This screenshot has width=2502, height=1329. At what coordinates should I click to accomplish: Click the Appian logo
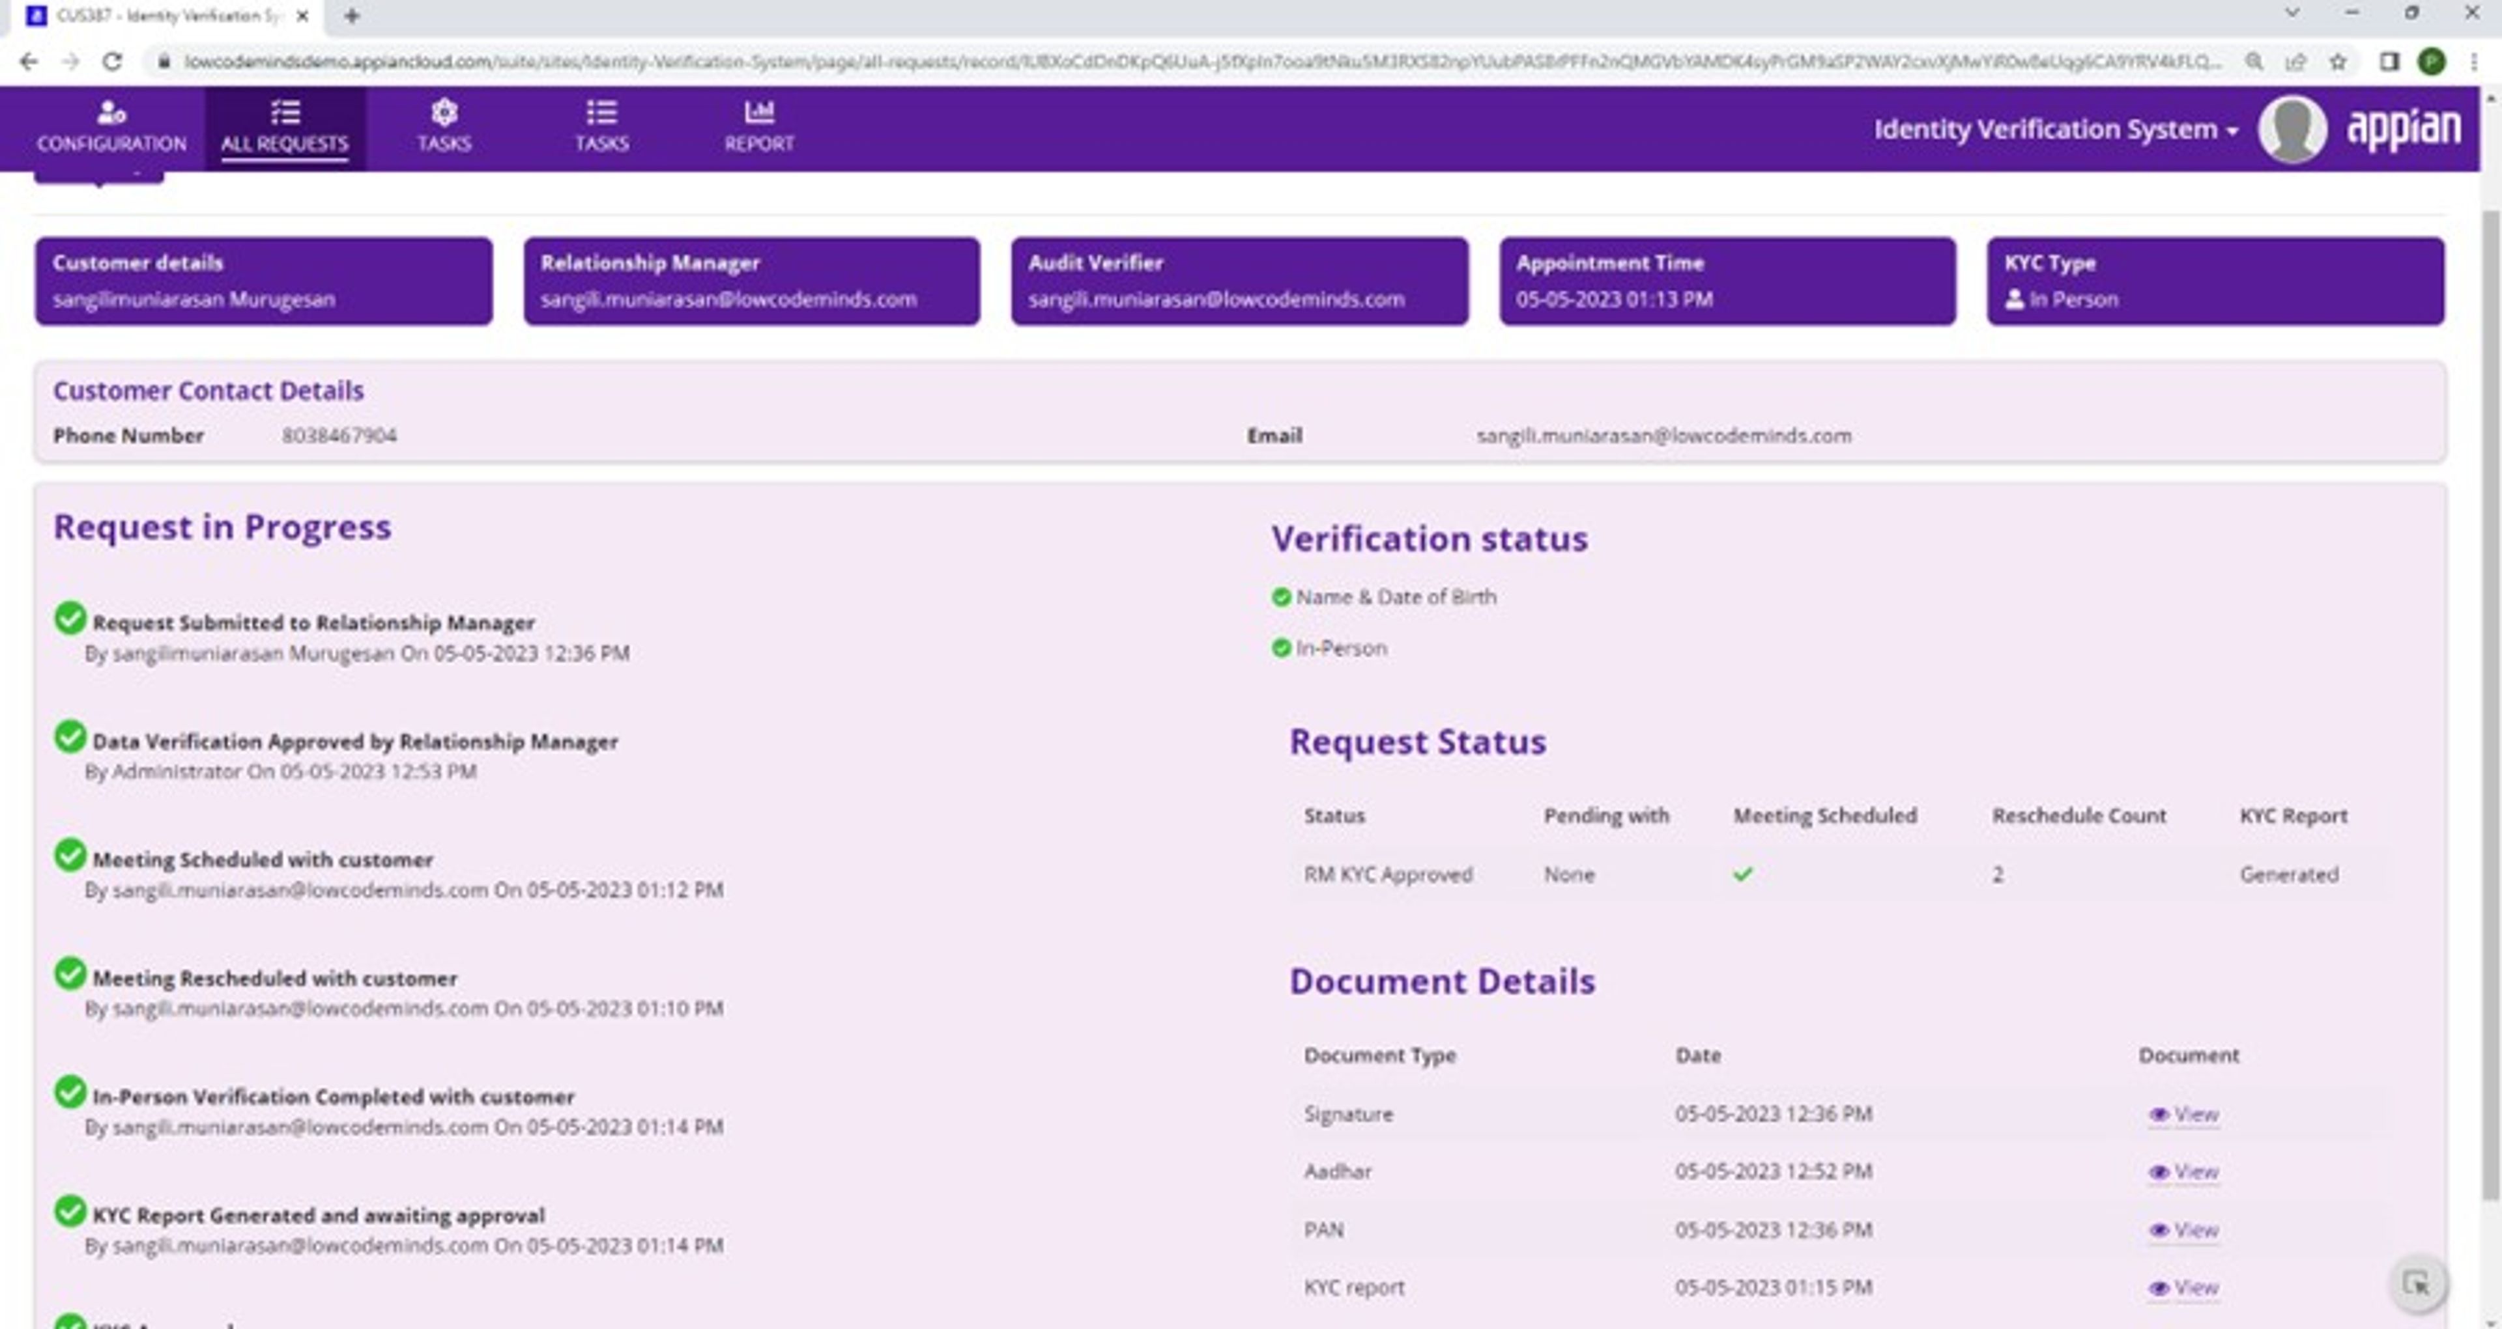[x=2403, y=129]
